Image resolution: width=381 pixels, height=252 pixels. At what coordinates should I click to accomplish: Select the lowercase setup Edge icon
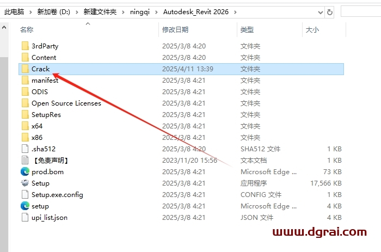[25, 206]
